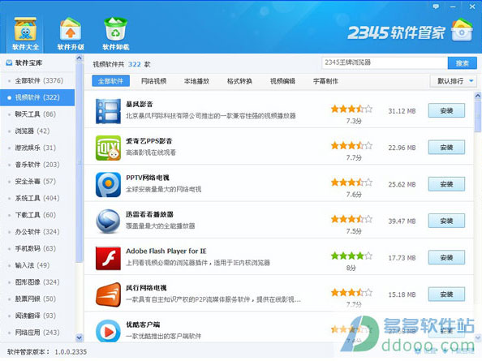Select 聊天工具 (86) category
Image resolution: width=482 pixels, height=361 pixels.
click(37, 114)
